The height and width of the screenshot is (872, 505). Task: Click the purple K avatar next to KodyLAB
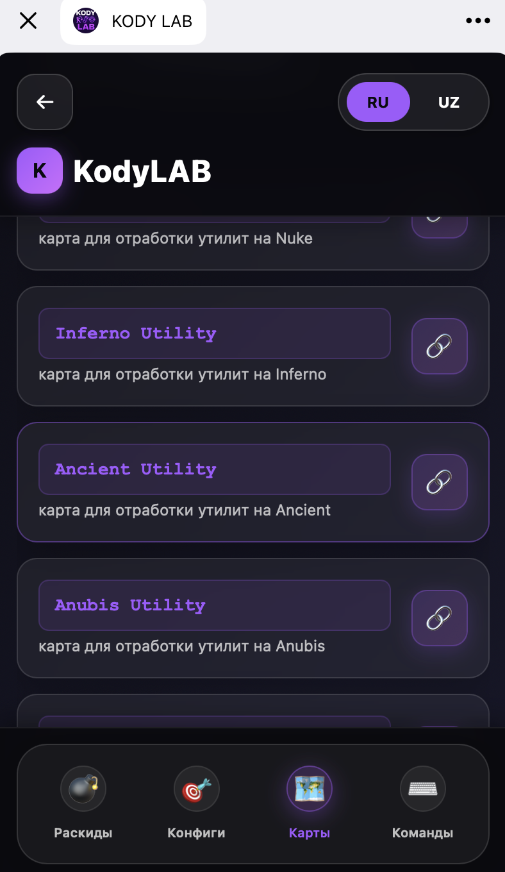pyautogui.click(x=40, y=171)
